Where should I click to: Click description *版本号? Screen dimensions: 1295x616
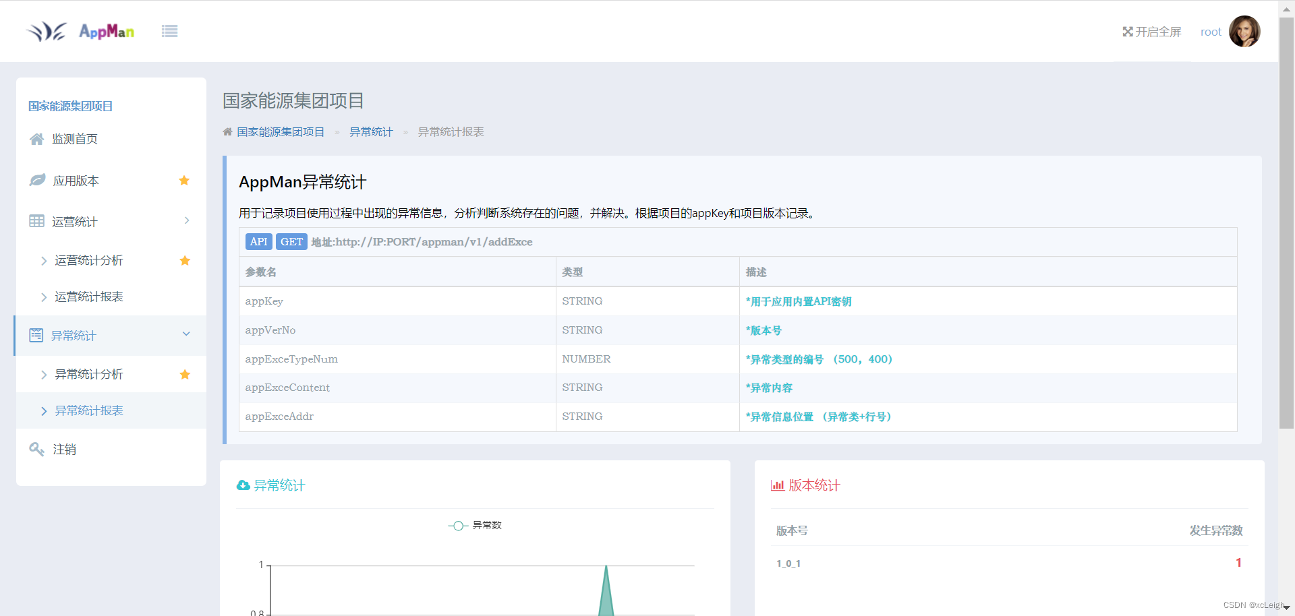click(x=764, y=330)
